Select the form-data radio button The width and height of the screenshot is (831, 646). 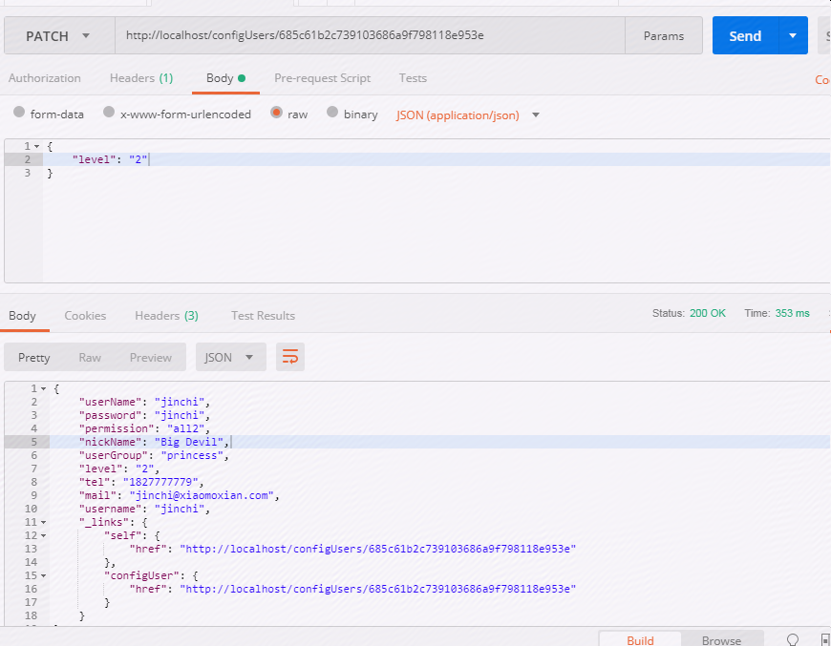pos(19,112)
